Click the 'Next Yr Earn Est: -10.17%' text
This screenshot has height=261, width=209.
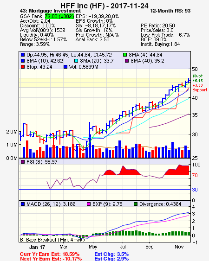[51, 259]
